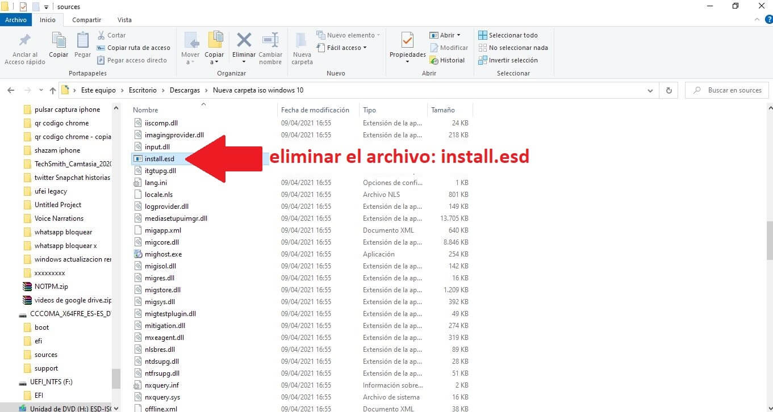Select the lang.ini file

156,183
